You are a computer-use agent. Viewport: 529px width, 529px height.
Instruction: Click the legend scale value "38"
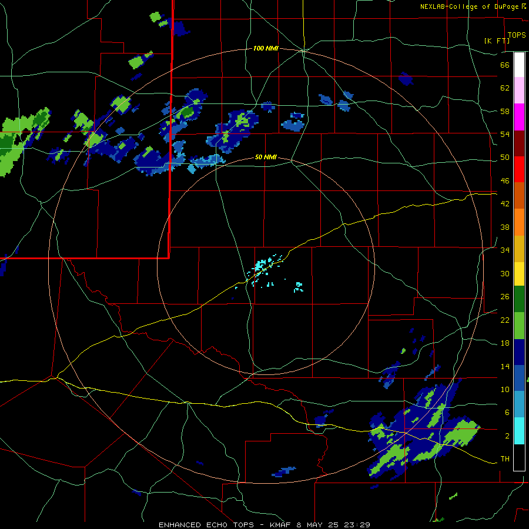pyautogui.click(x=505, y=227)
